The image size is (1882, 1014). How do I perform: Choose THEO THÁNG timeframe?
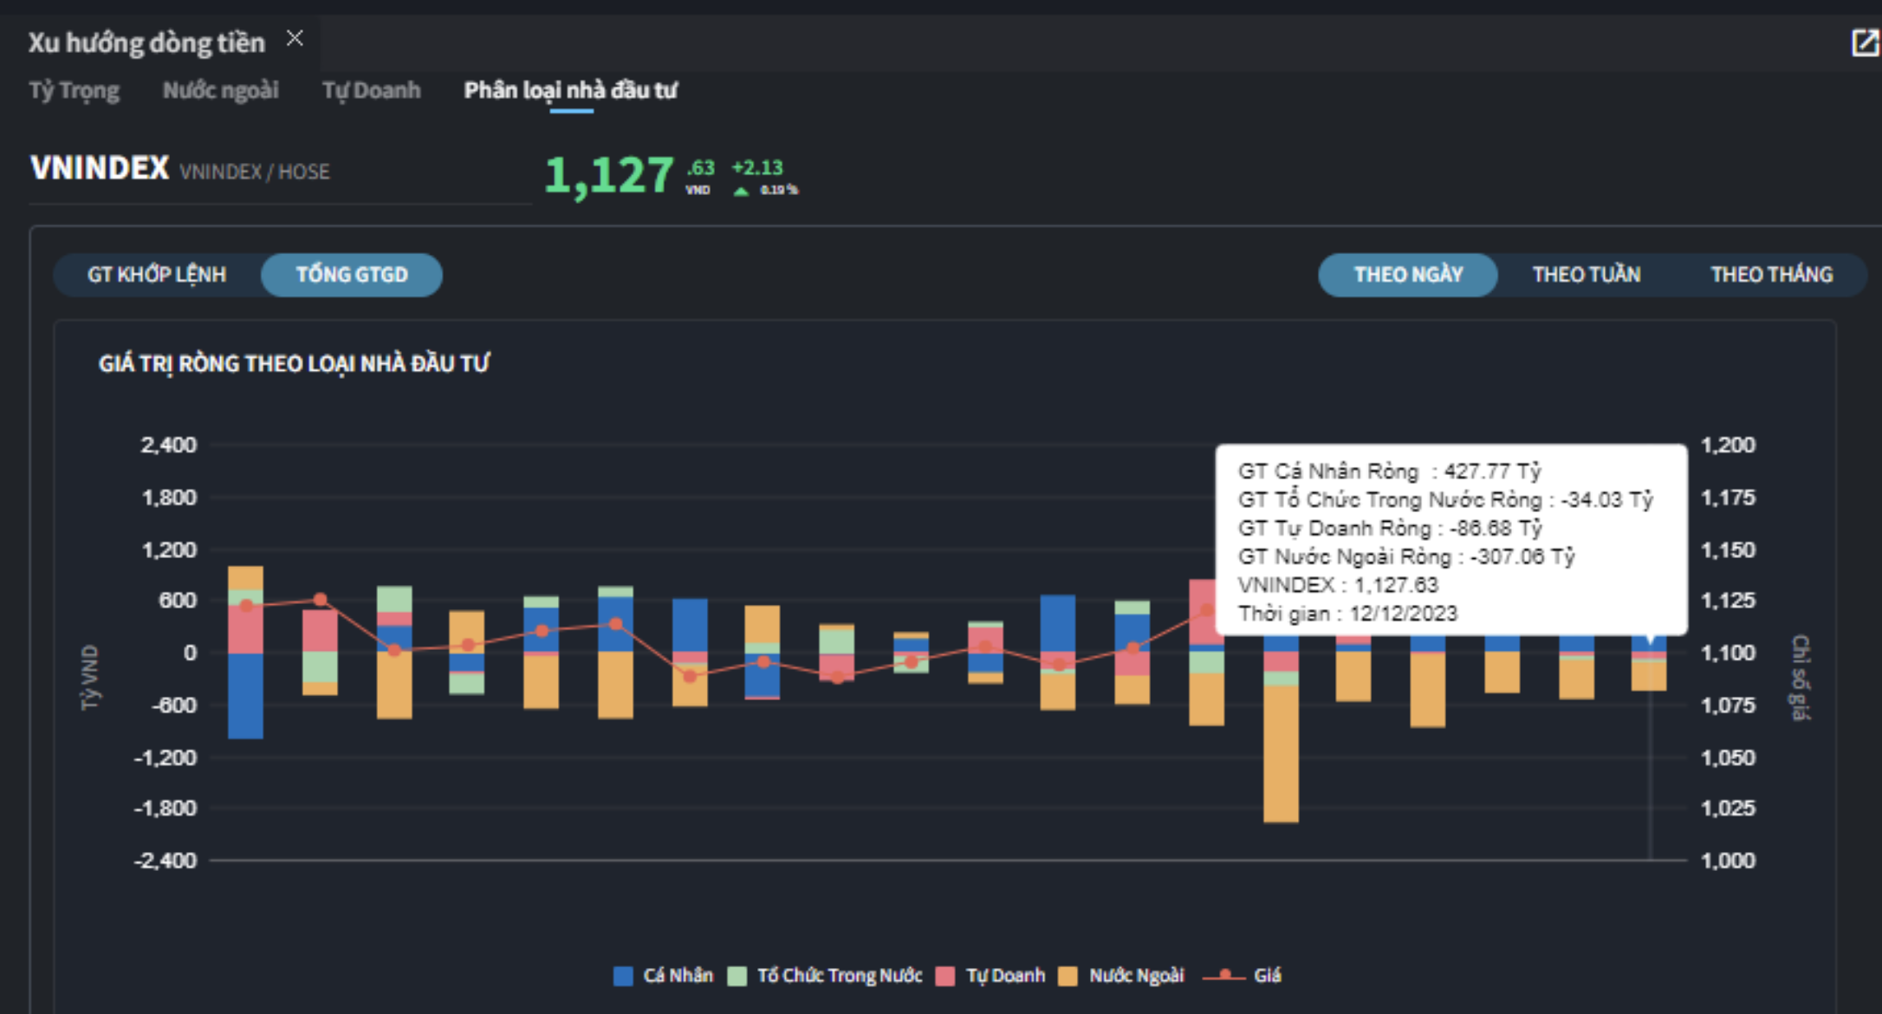1771,275
